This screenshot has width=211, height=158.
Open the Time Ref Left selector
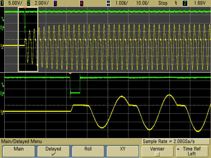pos(192,151)
